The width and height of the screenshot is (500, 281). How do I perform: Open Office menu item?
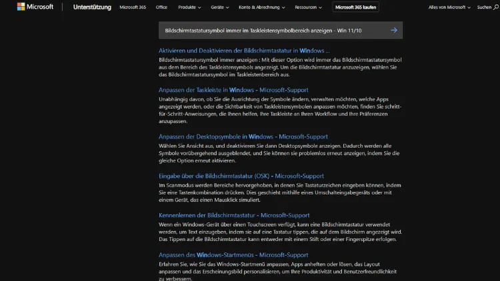[161, 7]
